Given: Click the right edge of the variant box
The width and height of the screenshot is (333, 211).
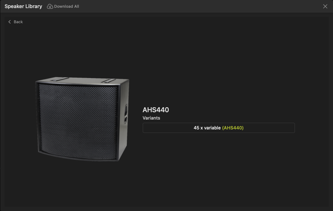Looking at the screenshot, I should point(294,128).
